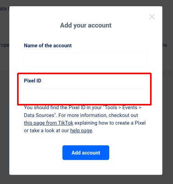Focus the Name of the account field

(86, 60)
